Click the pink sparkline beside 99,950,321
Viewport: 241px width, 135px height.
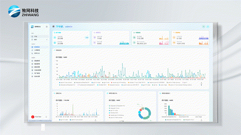[164, 43]
